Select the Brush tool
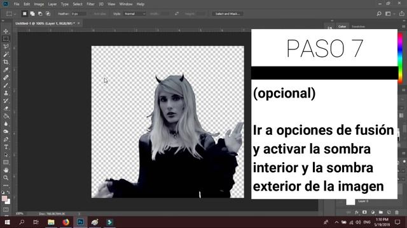The width and height of the screenshot is (407, 228). pyautogui.click(x=6, y=85)
